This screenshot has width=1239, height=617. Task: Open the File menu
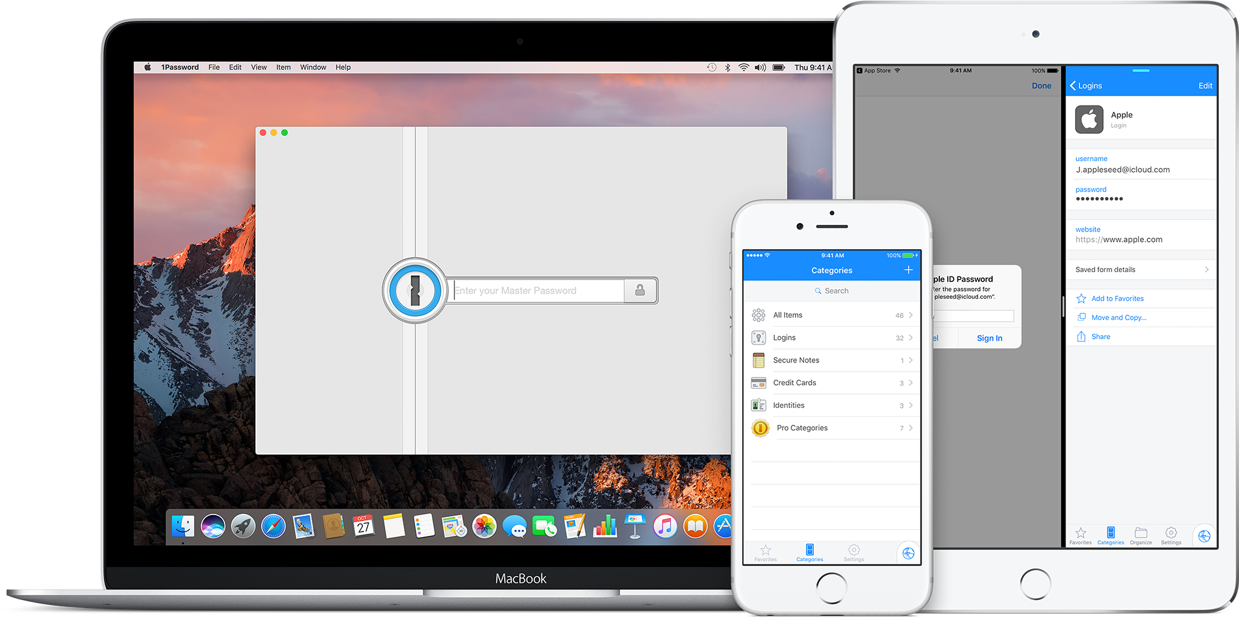point(214,67)
